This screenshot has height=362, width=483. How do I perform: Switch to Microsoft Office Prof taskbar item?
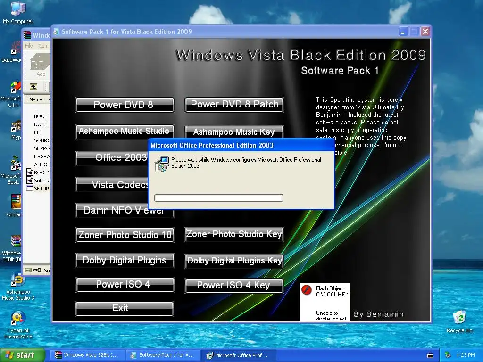pyautogui.click(x=239, y=355)
